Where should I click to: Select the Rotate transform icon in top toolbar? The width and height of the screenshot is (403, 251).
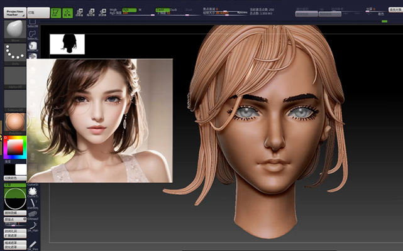click(x=102, y=13)
